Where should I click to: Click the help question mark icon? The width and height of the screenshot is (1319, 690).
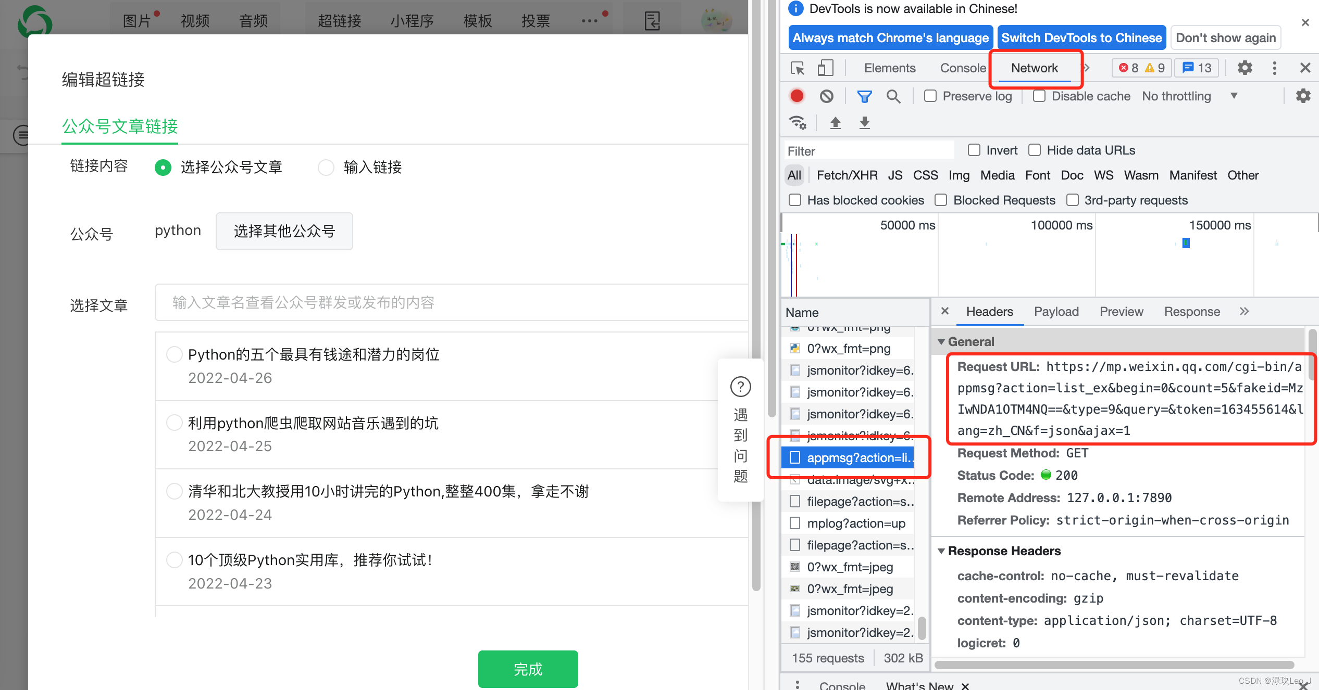[740, 387]
